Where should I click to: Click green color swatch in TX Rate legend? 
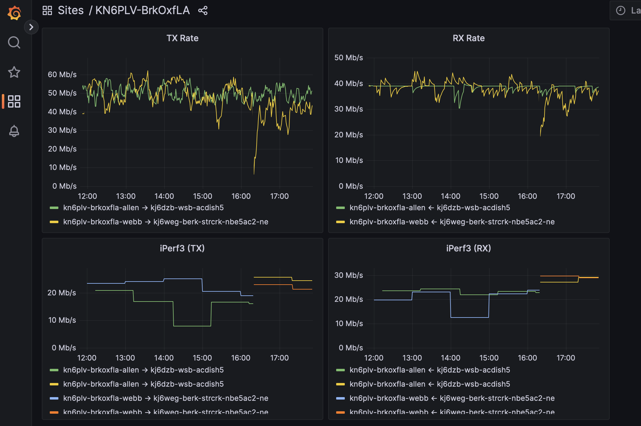click(54, 208)
